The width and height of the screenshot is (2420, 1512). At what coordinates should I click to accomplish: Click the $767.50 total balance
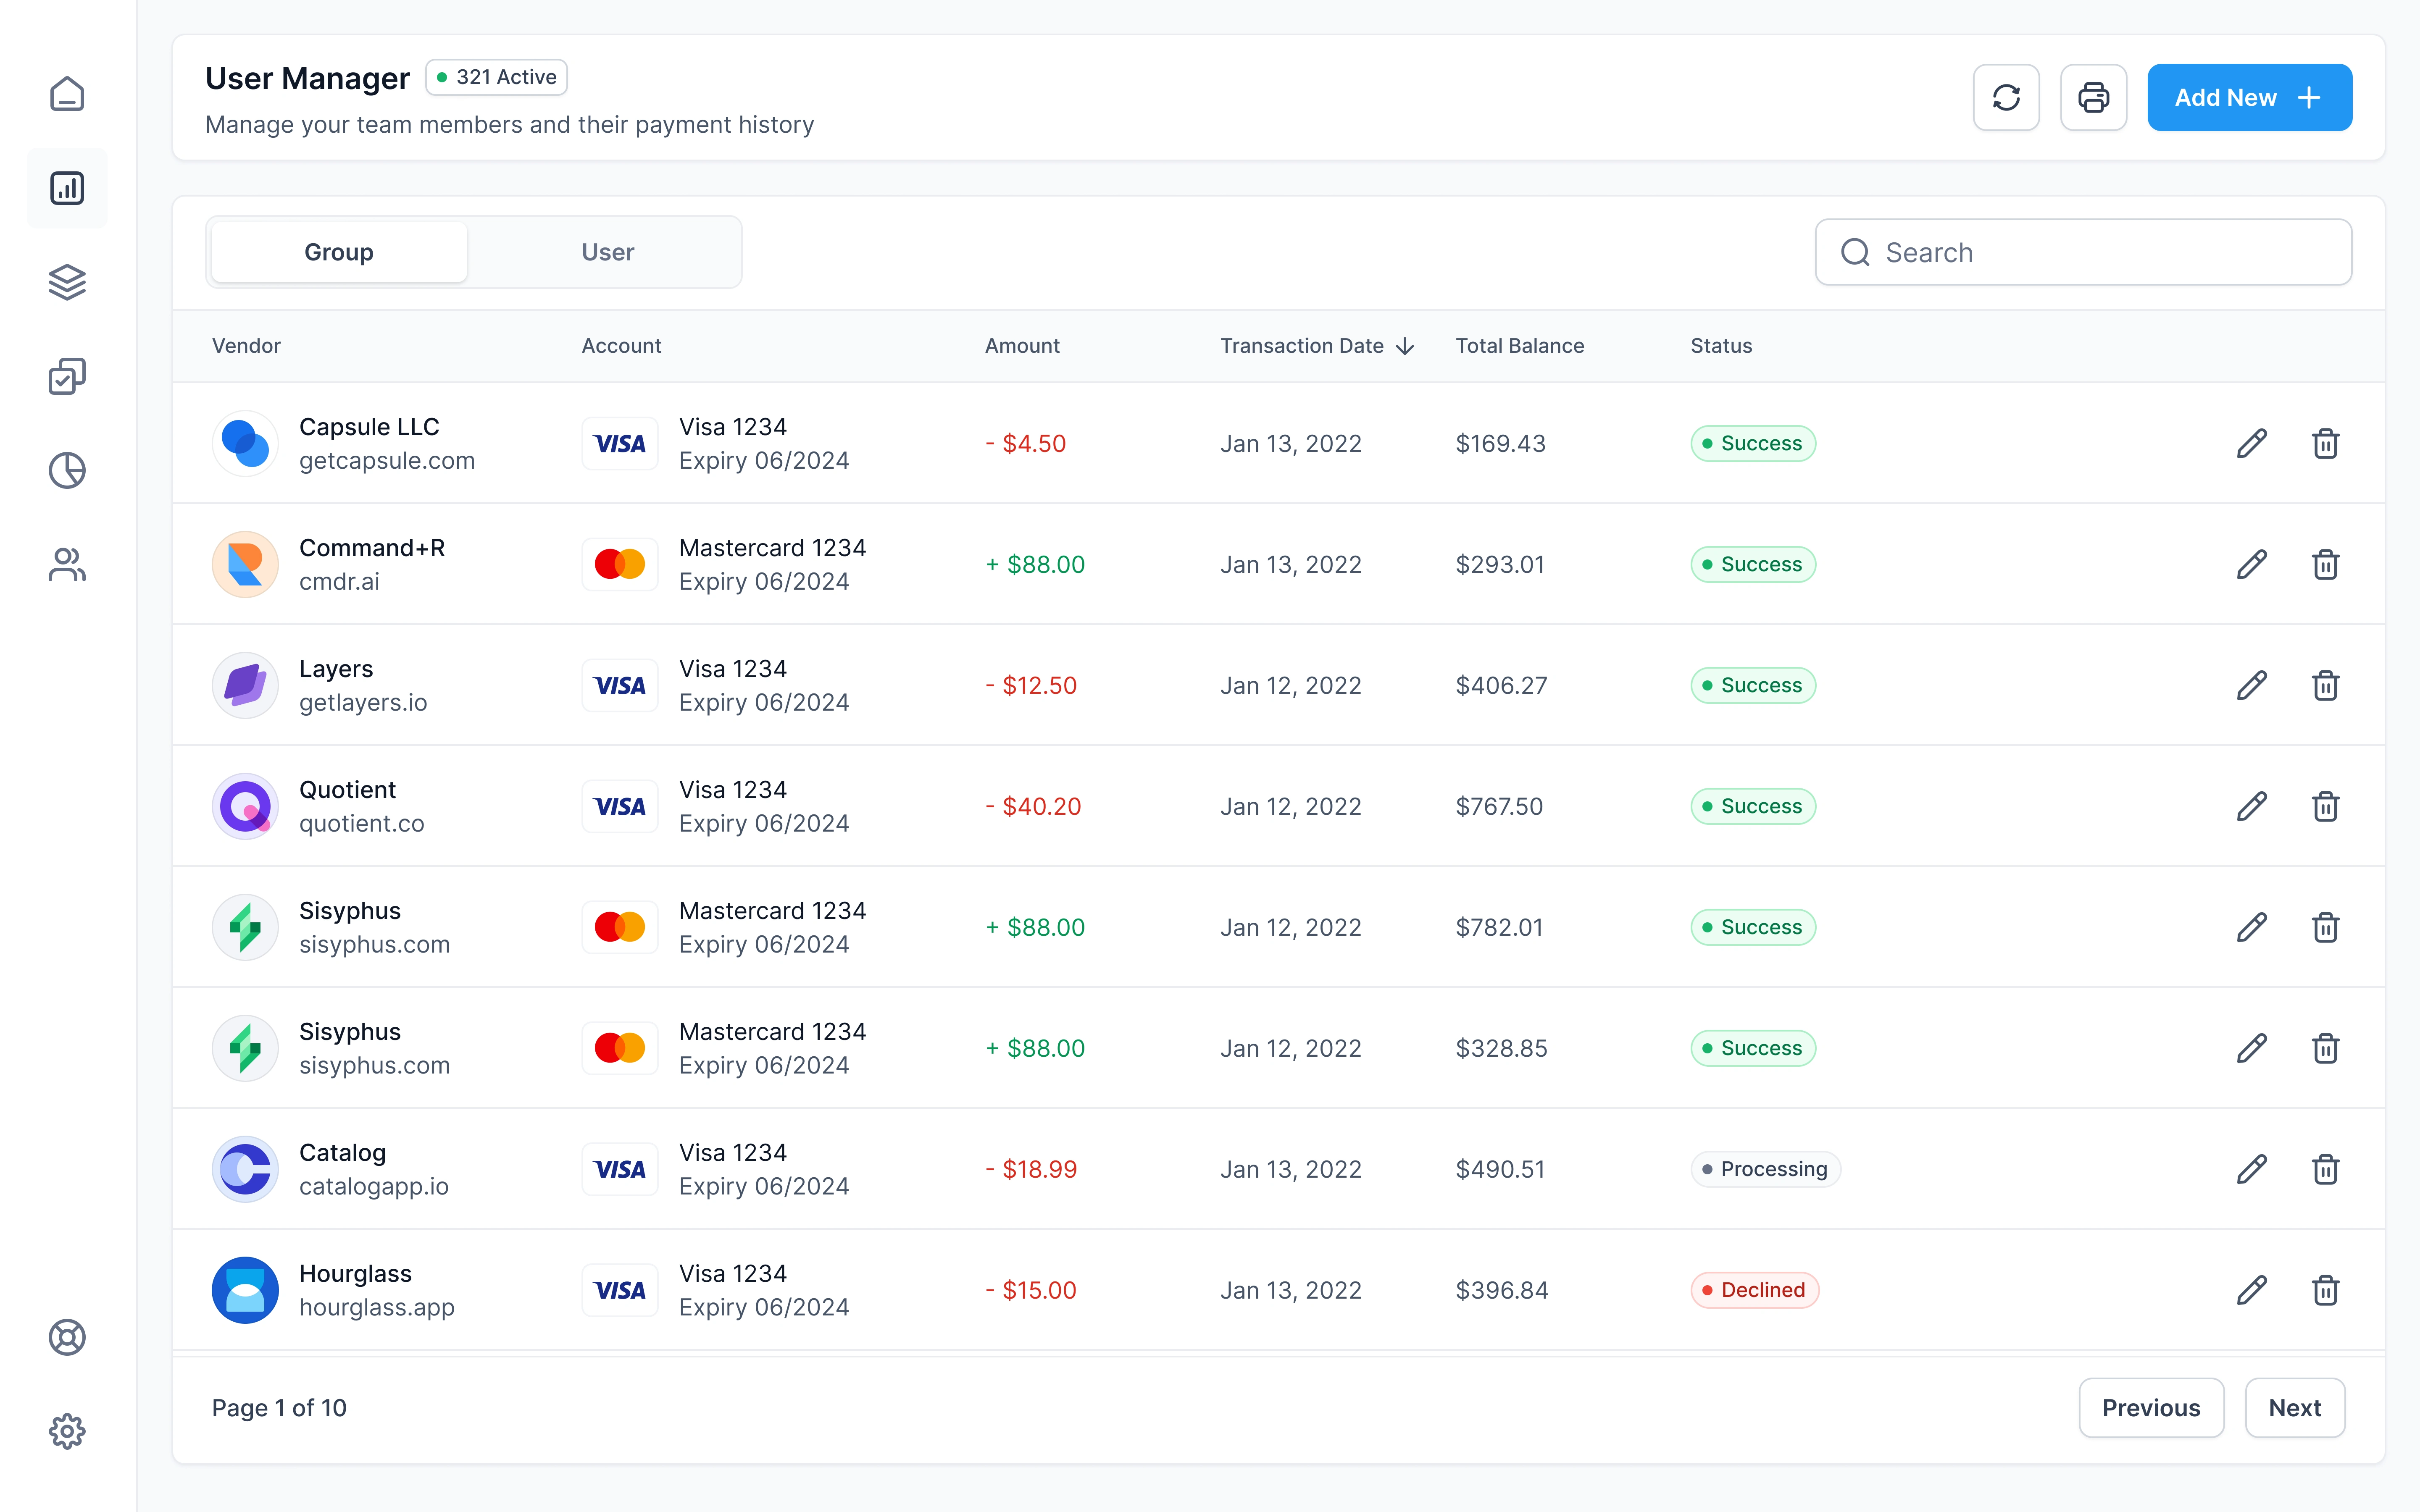point(1499,806)
